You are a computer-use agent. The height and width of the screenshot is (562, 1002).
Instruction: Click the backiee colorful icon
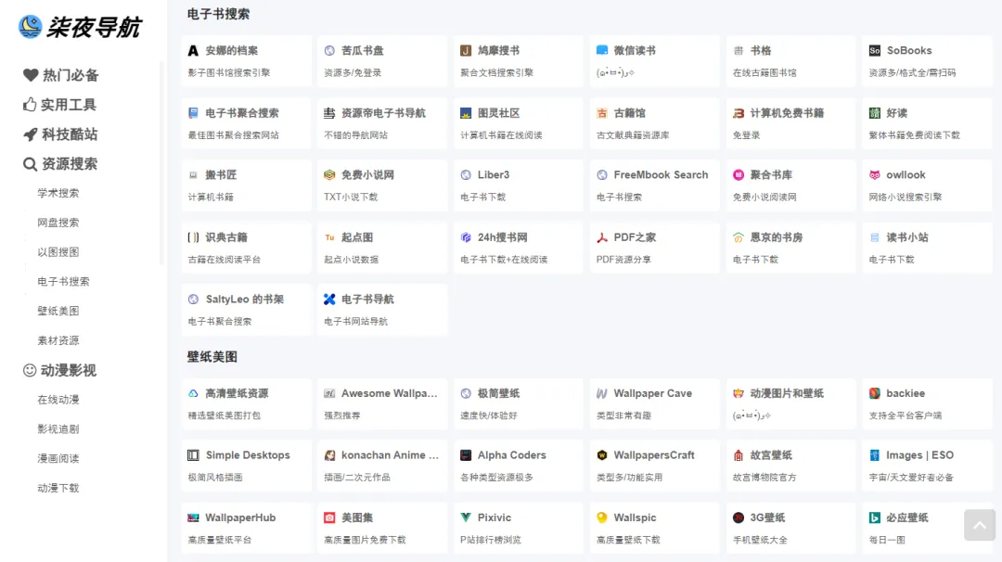coord(875,393)
